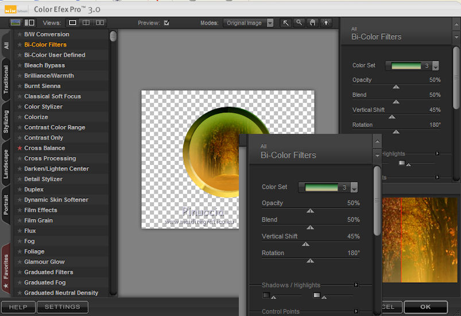The image size is (461, 316).
Task: Open the Favorites tab
Action: (6, 266)
